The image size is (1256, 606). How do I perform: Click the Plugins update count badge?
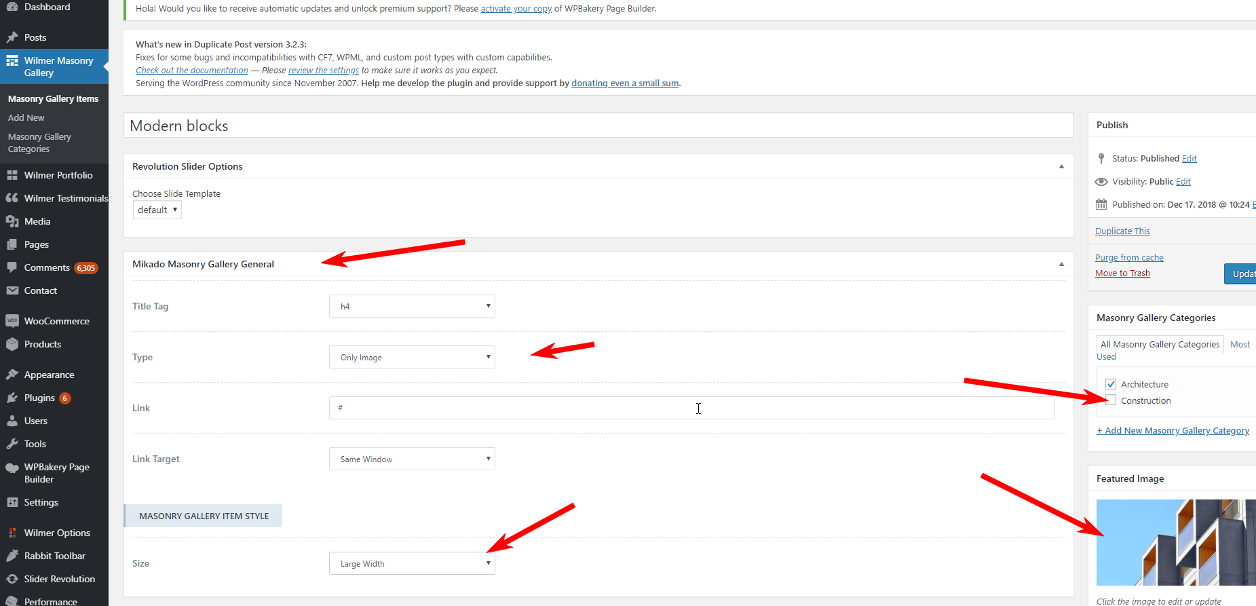pyautogui.click(x=65, y=398)
